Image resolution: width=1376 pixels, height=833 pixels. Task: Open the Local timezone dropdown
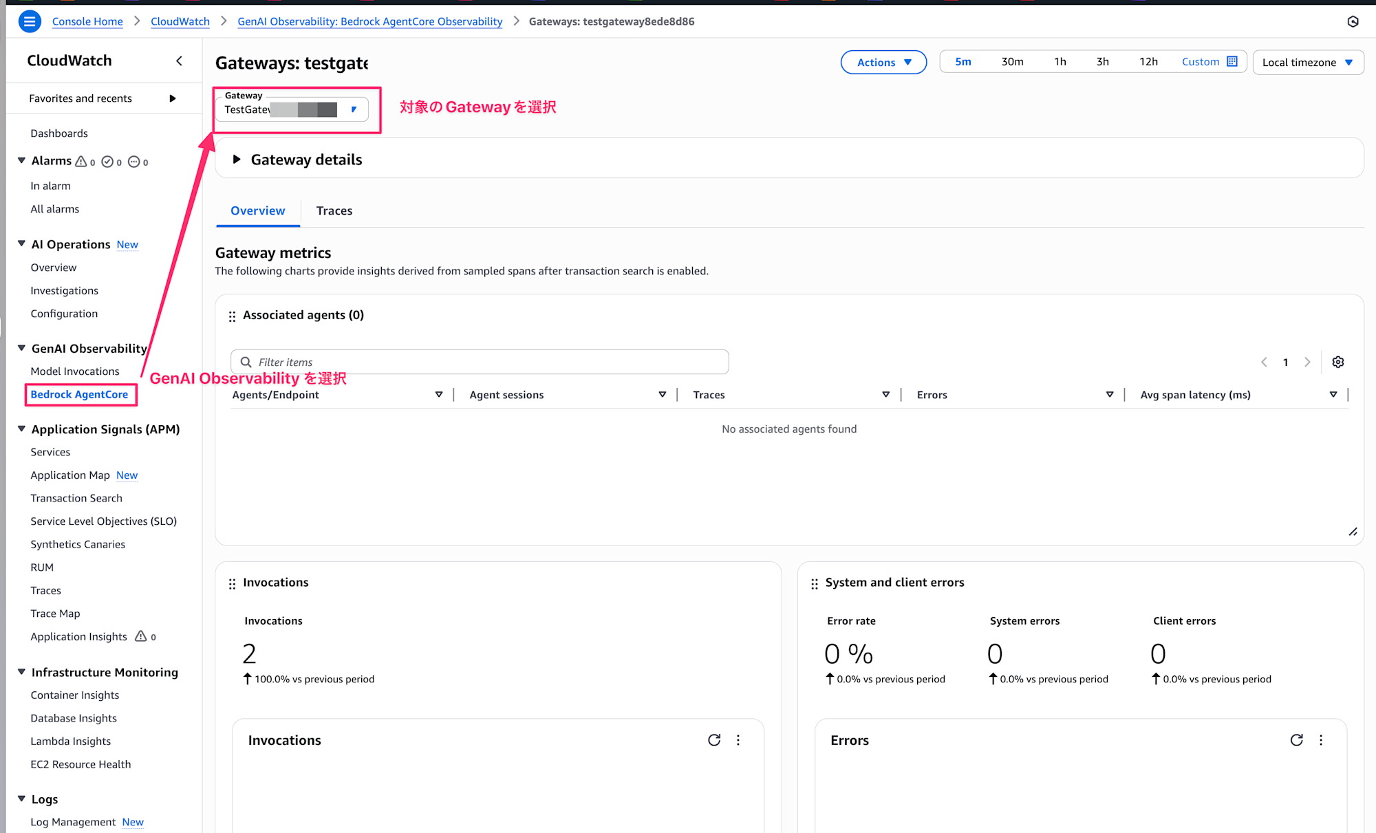[1307, 62]
